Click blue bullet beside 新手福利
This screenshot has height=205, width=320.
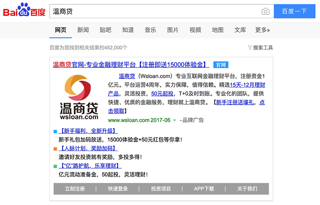55,131
